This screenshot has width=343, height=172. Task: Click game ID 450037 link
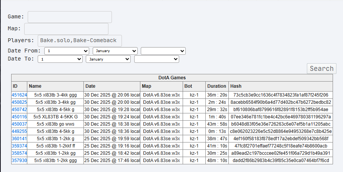point(19,124)
